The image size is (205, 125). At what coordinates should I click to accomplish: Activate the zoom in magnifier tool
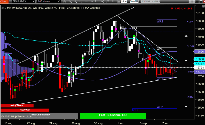pyautogui.click(x=75, y=1)
